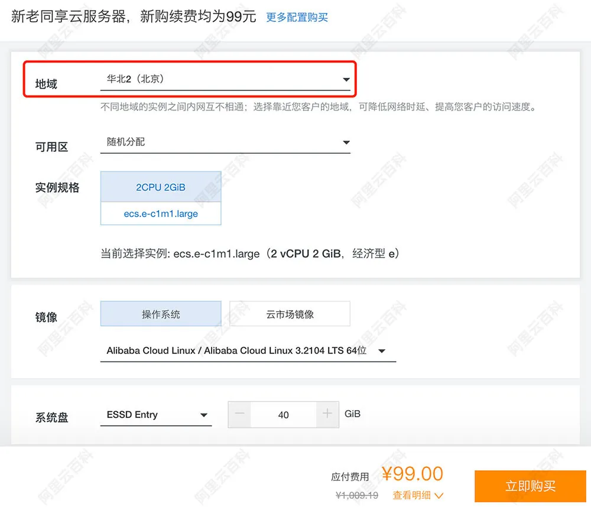Image resolution: width=591 pixels, height=507 pixels.
Task: Click the plus icon to increase disk size
Action: pyautogui.click(x=326, y=414)
